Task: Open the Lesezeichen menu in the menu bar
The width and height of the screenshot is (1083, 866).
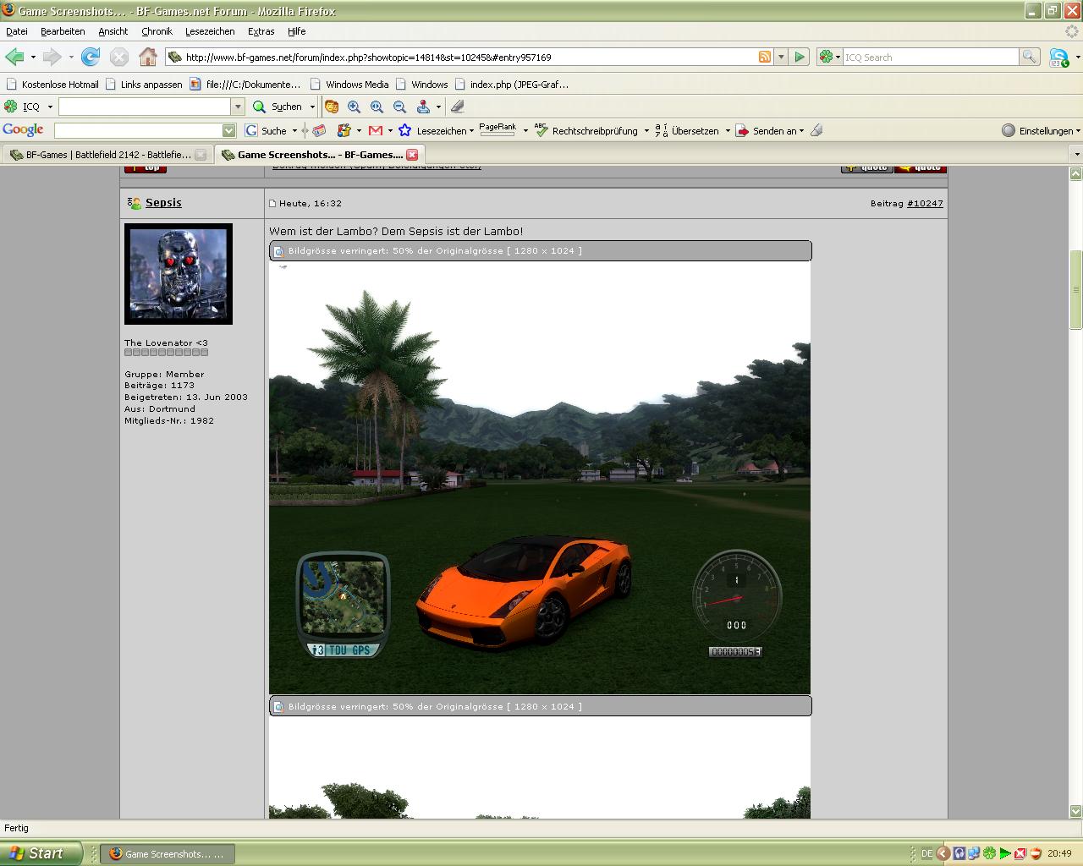Action: [210, 31]
